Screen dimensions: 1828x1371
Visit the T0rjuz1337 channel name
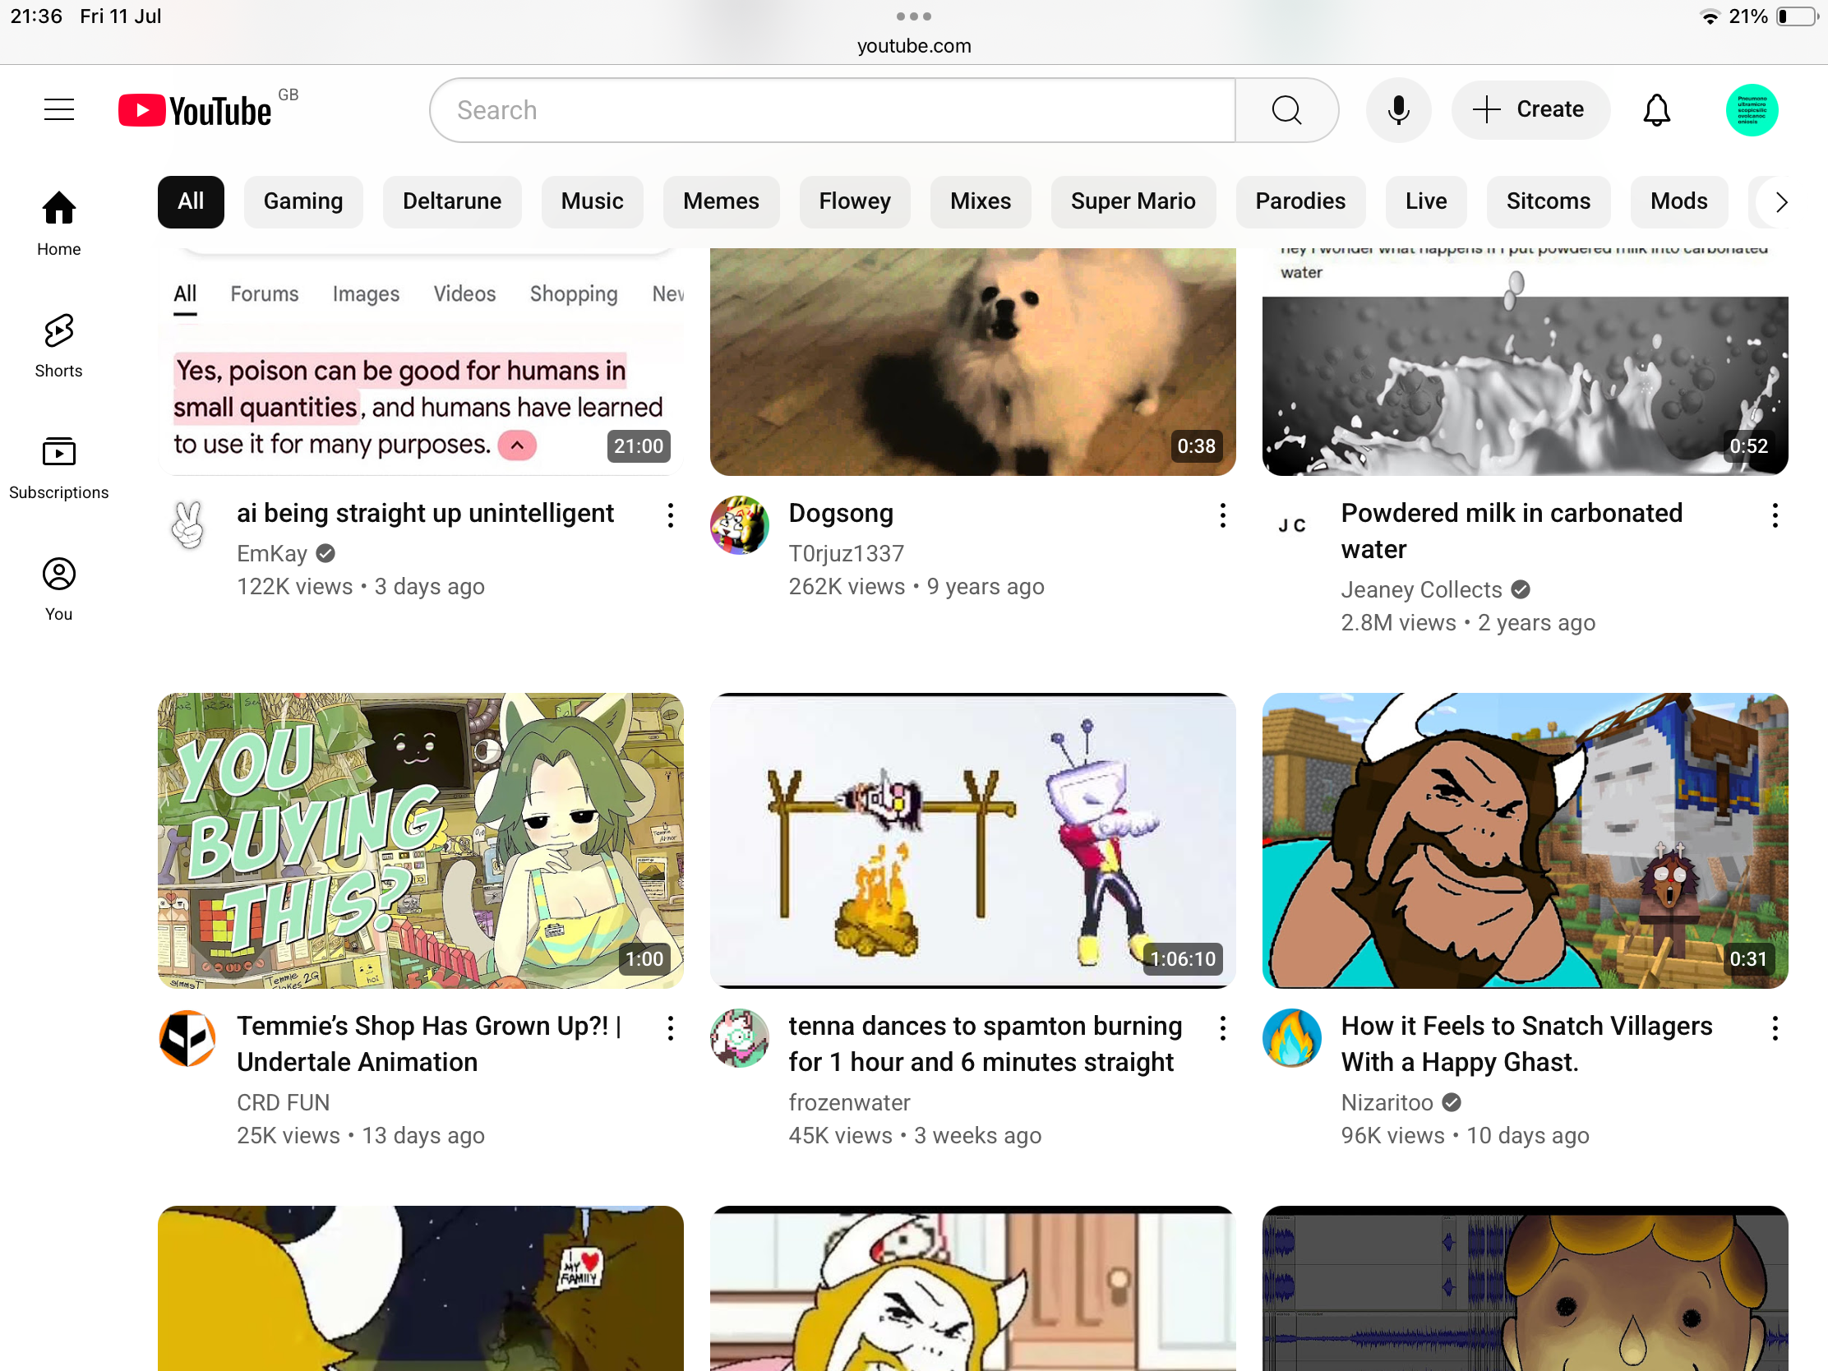[846, 554]
